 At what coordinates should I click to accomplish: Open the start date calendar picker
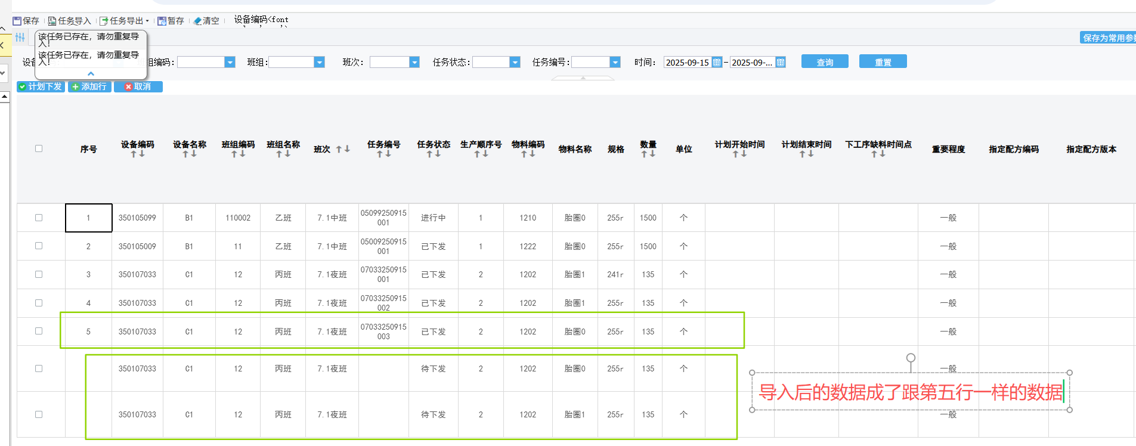(x=717, y=62)
